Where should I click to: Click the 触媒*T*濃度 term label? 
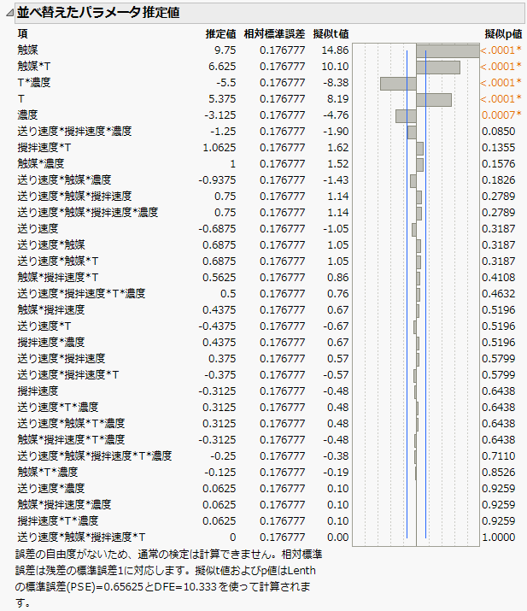click(48, 473)
